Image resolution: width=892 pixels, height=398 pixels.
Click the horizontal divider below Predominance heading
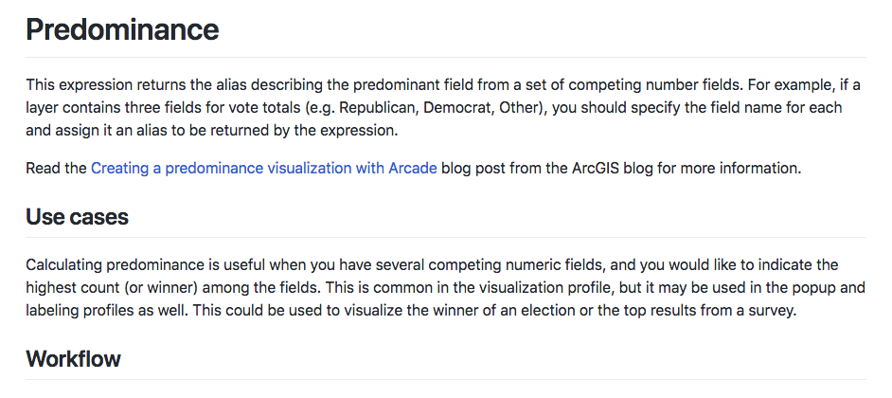coord(445,58)
